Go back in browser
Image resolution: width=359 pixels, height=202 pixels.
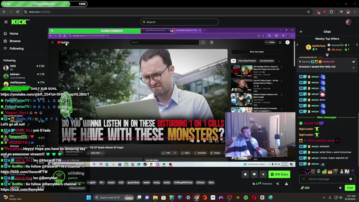4,12
